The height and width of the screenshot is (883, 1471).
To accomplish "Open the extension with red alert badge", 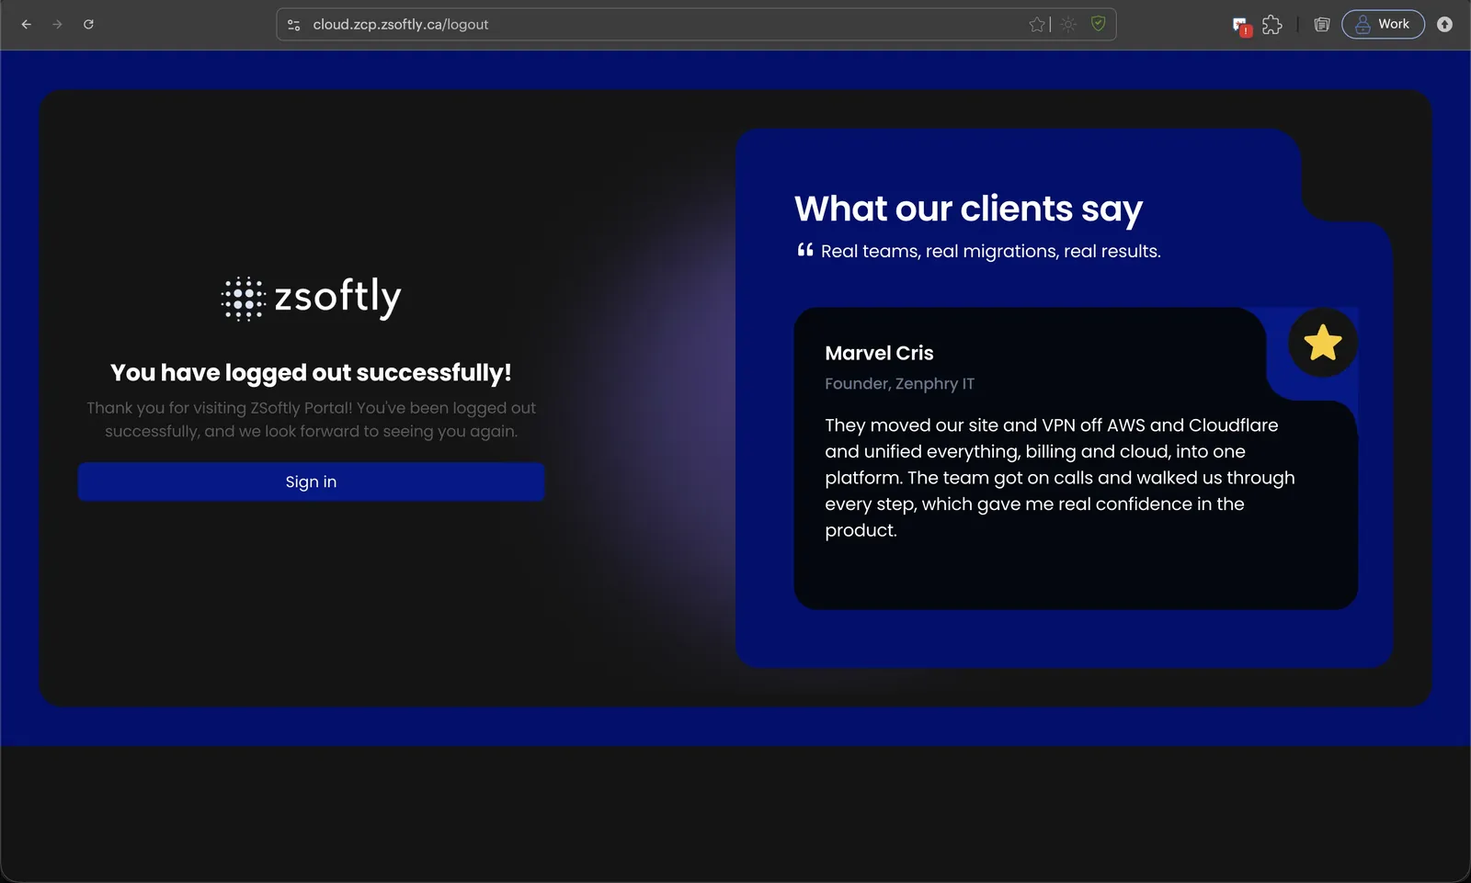I will coord(1241,26).
